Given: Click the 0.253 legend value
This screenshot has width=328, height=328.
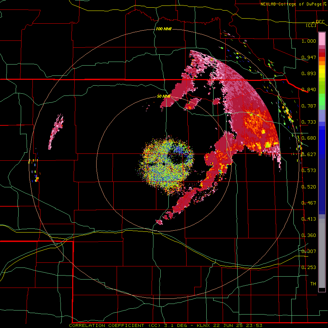Looking at the screenshot, I should [309, 268].
